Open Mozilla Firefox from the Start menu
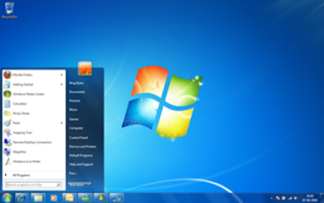 tap(34, 75)
